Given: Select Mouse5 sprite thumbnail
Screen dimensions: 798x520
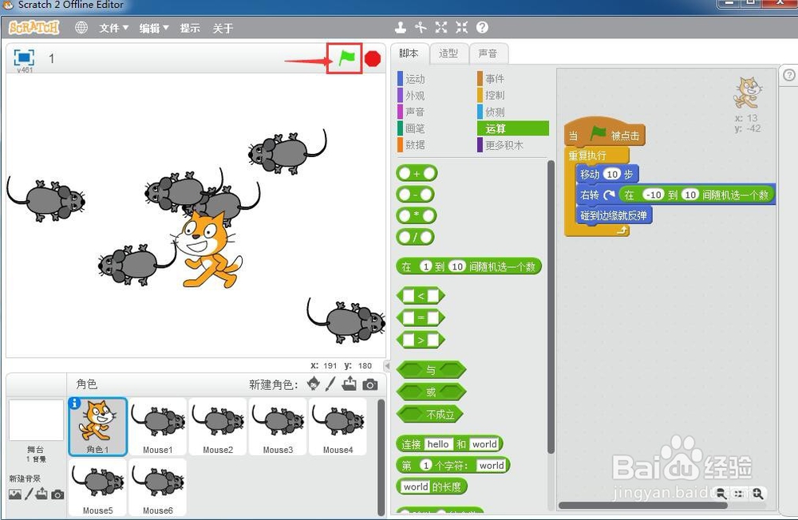Looking at the screenshot, I should (97, 487).
